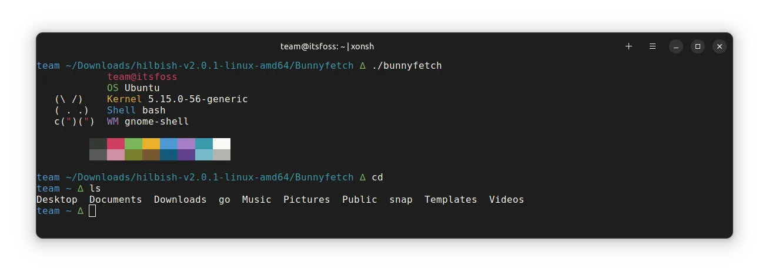
Task: Click the Downloads directory in ls output
Action: (x=180, y=200)
